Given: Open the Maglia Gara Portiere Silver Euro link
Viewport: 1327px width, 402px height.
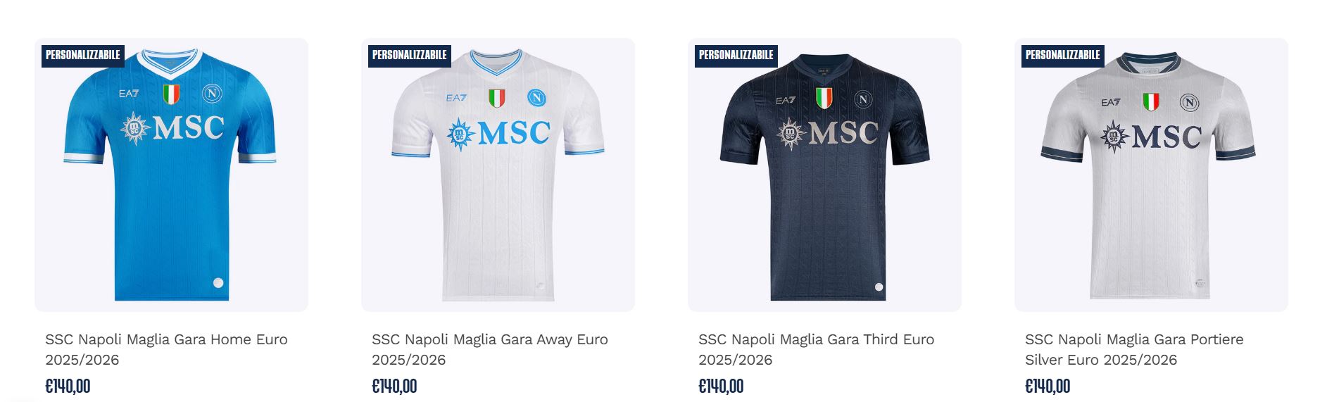Looking at the screenshot, I should point(1134,349).
